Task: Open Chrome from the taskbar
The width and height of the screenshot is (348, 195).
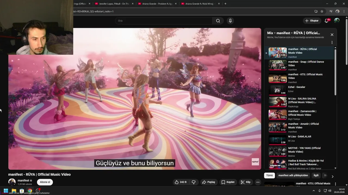Action: 30,191
